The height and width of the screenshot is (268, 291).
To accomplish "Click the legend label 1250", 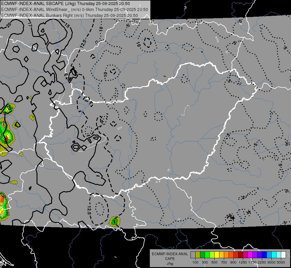I will click(243, 262).
